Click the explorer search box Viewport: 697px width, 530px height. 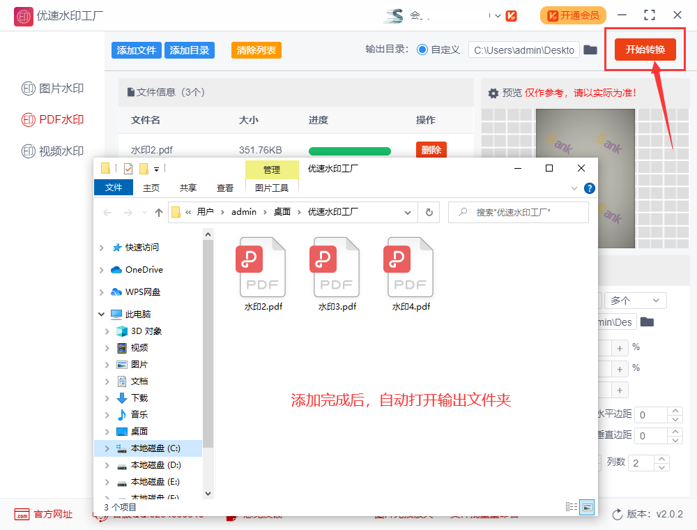[x=519, y=213]
